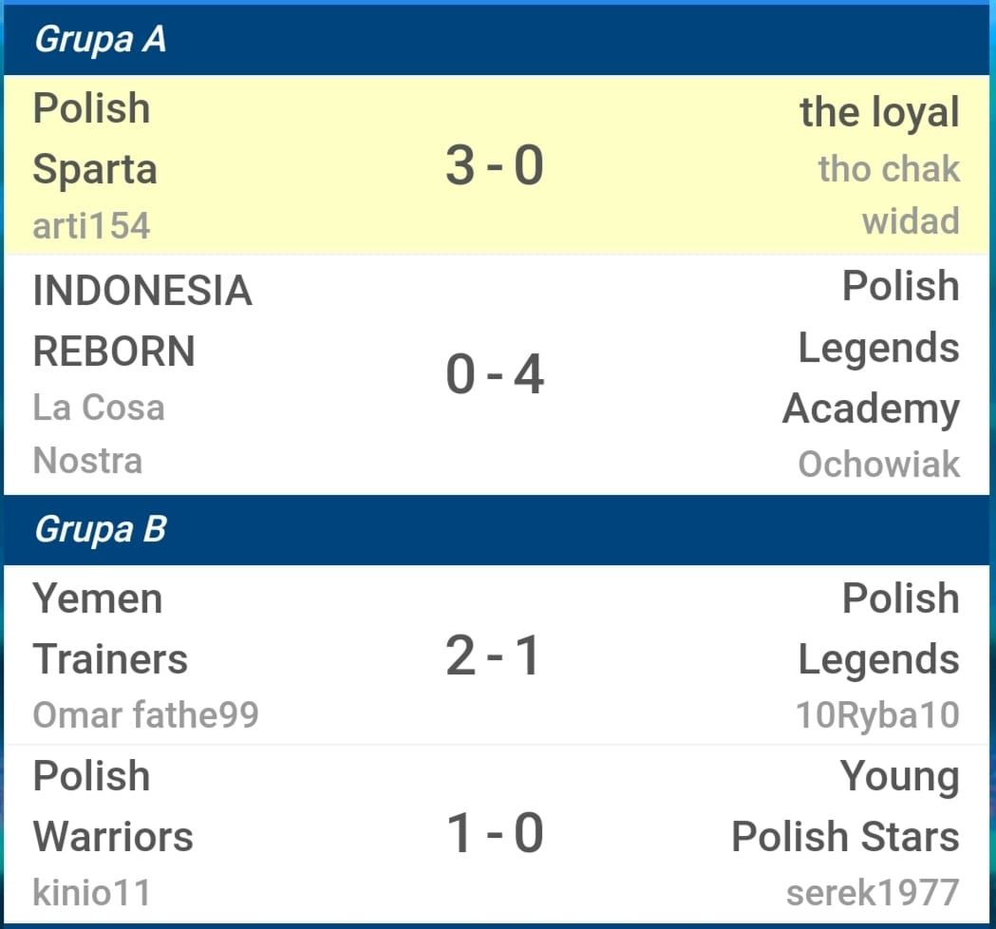The width and height of the screenshot is (996, 929).
Task: Open the Grupa B header
Action: click(497, 529)
